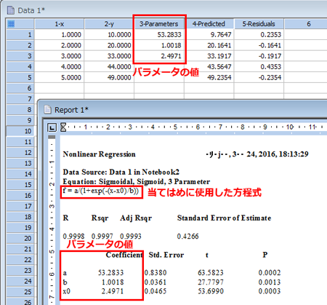
Task: Click coefficient a value 53.2833 in report
Action: tap(110, 272)
